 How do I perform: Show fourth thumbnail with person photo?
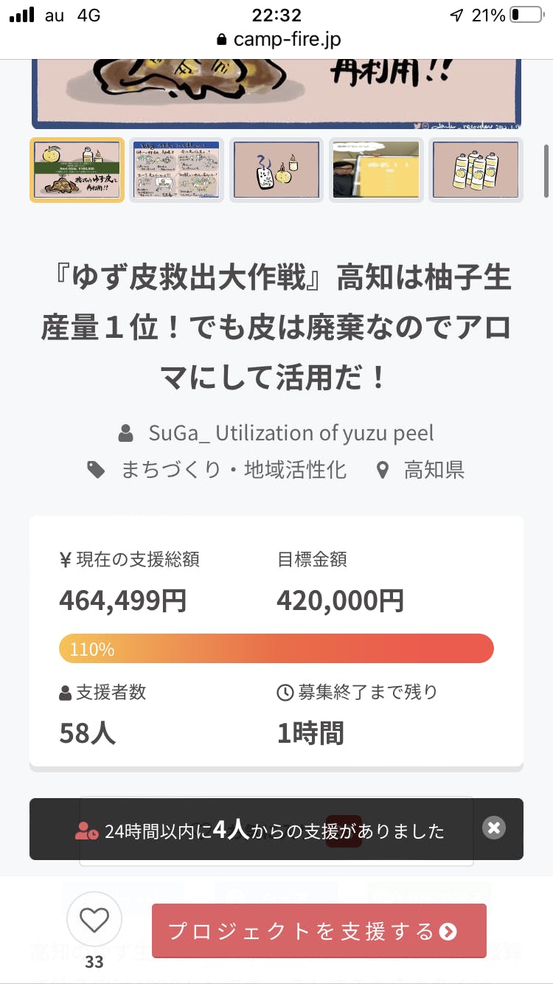click(376, 170)
